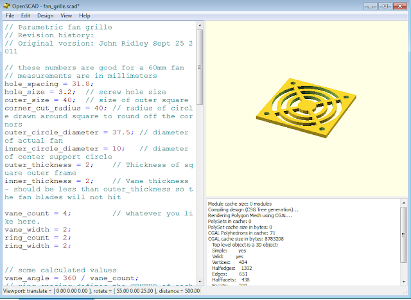
Task: Click the '60mm fan' comment line
Action: point(94,67)
